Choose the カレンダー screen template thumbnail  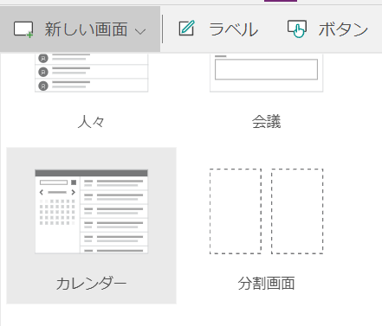click(92, 212)
